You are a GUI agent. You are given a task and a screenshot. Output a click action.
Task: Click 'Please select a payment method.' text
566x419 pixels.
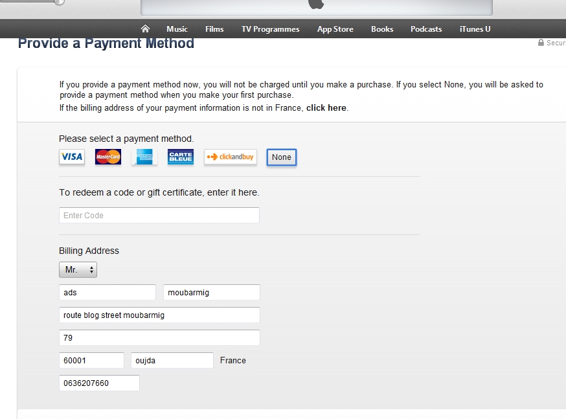pyautogui.click(x=126, y=139)
